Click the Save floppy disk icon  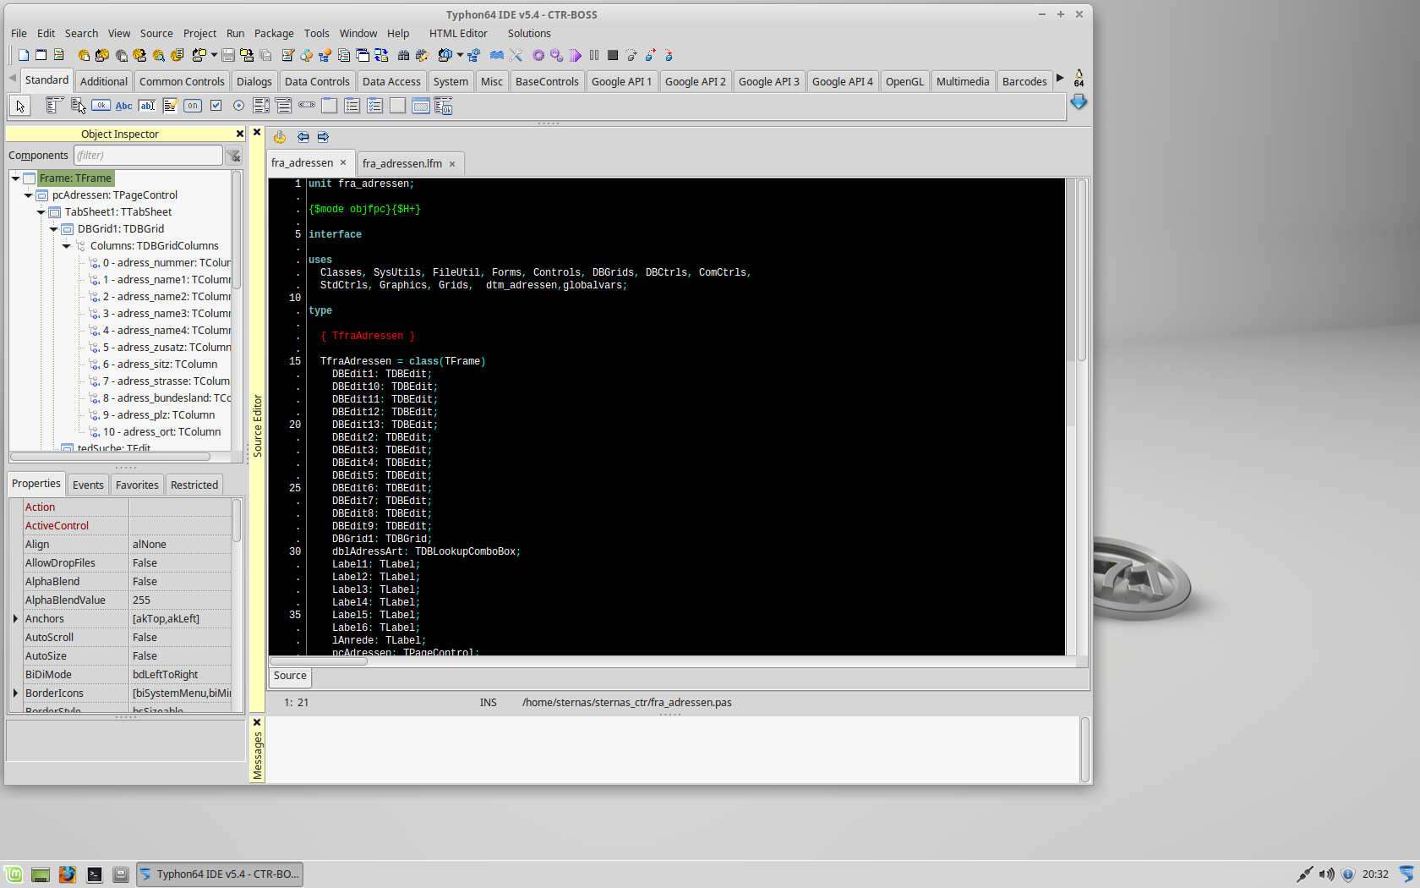tap(228, 55)
